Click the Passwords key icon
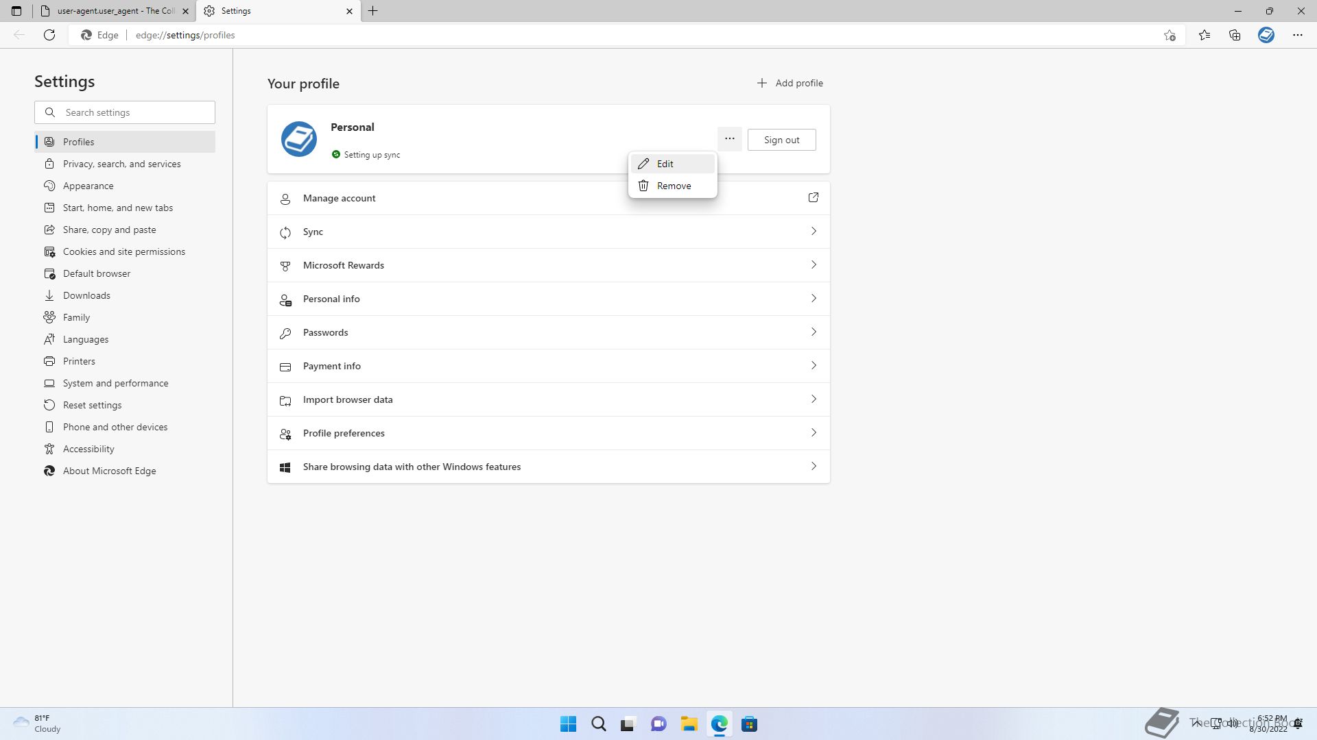The width and height of the screenshot is (1317, 740). point(285,333)
